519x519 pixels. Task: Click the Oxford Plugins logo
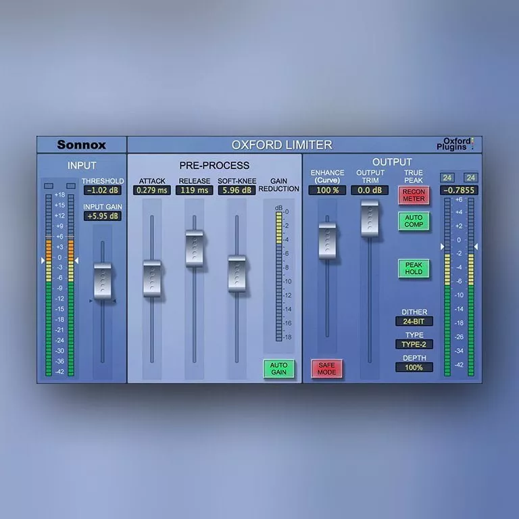(x=454, y=145)
